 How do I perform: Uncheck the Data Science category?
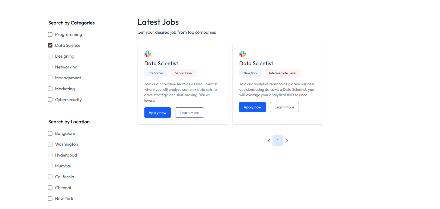[x=50, y=45]
